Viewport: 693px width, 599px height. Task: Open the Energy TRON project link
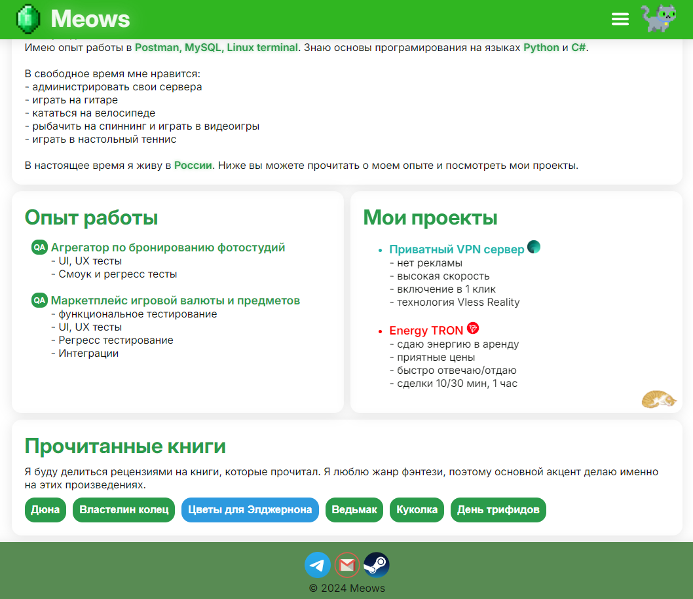pos(426,331)
